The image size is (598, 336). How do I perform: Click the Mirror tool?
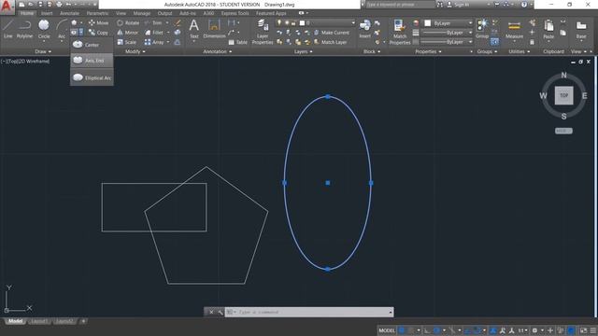tap(128, 33)
